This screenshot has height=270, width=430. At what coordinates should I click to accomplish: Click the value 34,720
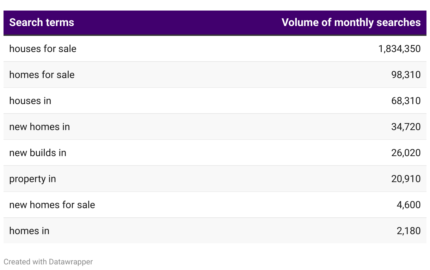(x=406, y=127)
